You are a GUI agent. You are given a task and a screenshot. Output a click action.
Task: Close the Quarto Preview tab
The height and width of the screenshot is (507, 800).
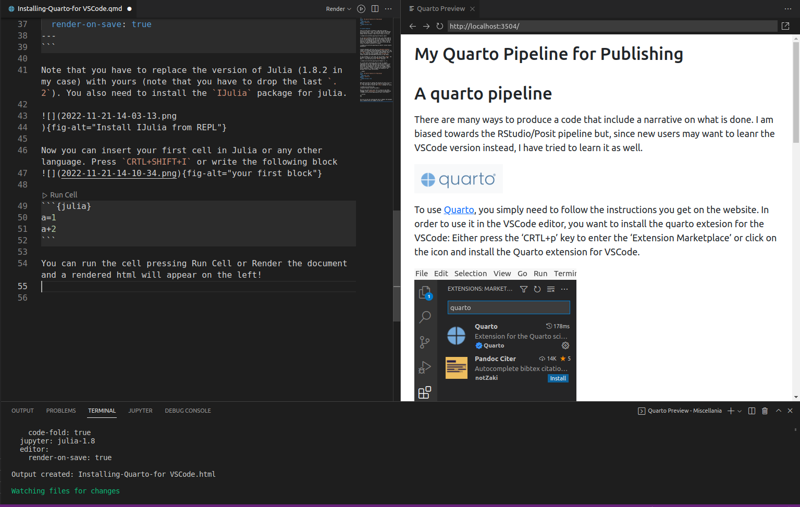[x=472, y=9]
